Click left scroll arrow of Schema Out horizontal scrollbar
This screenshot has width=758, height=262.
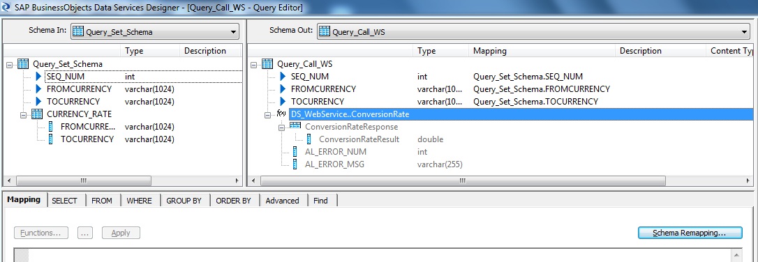point(254,180)
